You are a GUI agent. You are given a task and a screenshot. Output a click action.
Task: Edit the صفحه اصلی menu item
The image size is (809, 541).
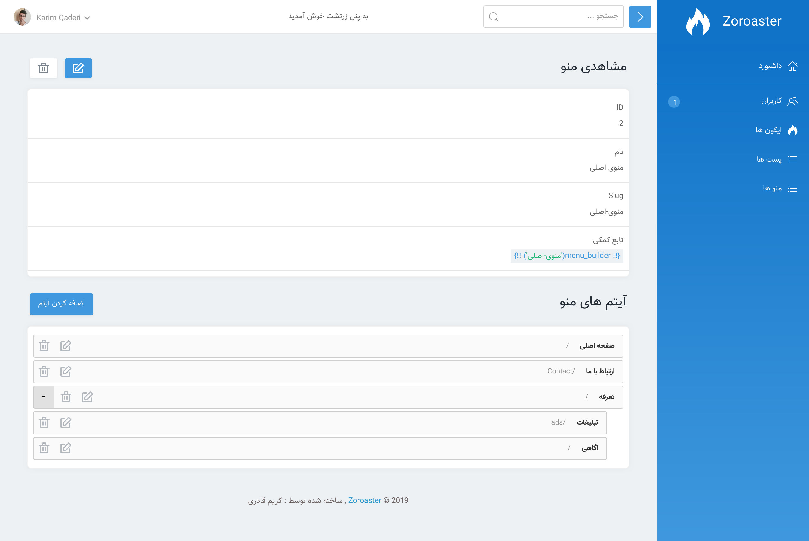[66, 346]
